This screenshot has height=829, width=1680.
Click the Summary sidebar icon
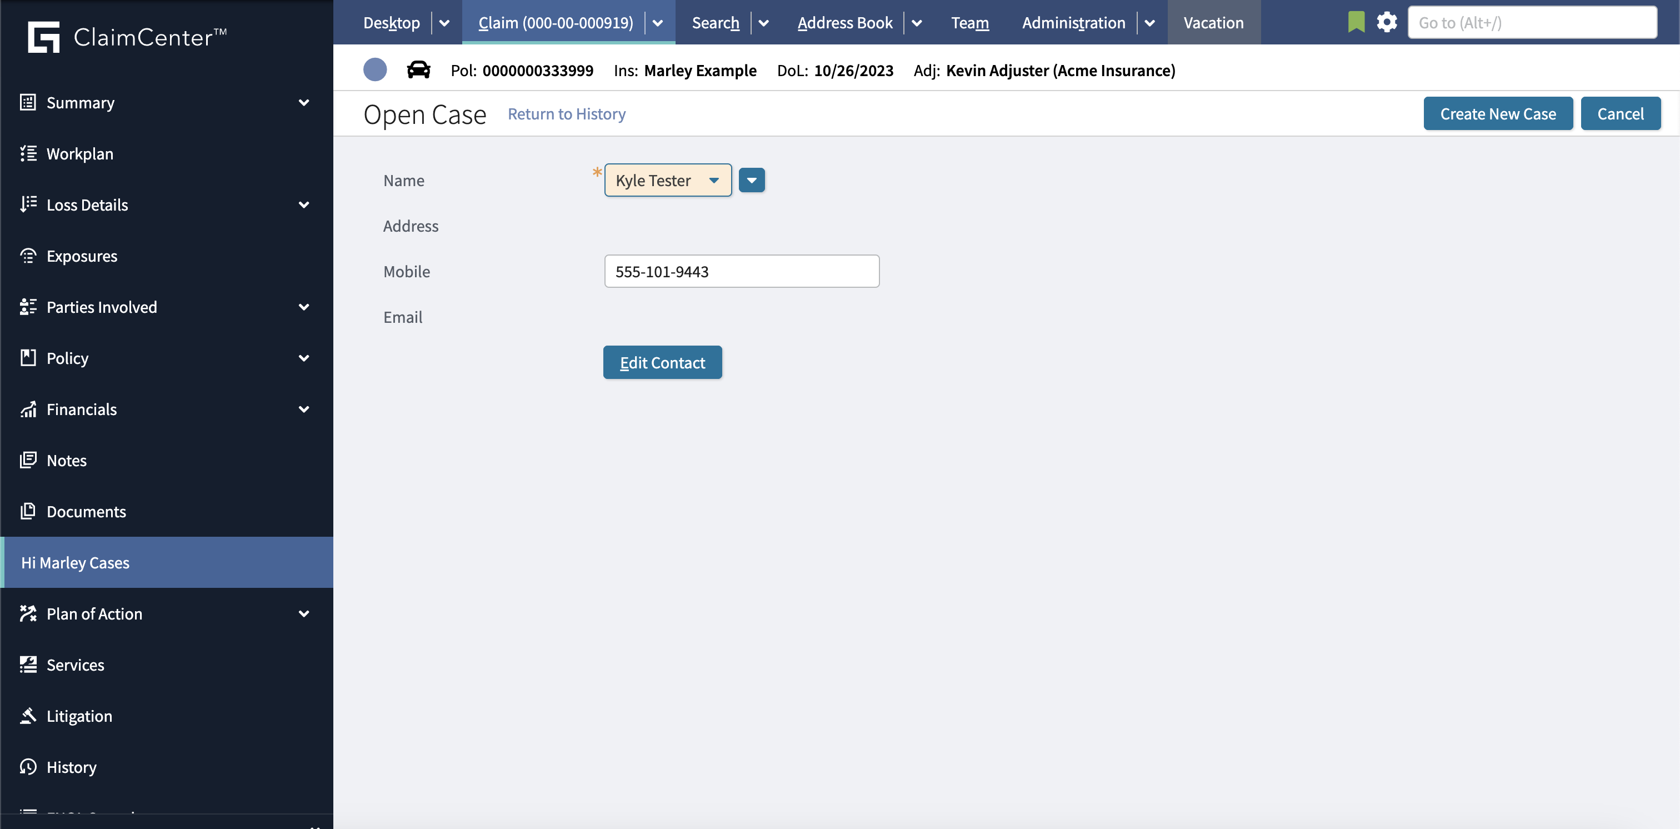coord(28,102)
